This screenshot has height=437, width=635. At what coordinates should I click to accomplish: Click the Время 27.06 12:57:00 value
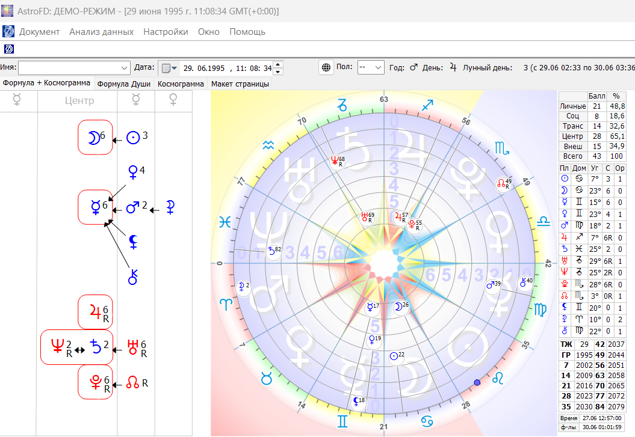tap(602, 418)
